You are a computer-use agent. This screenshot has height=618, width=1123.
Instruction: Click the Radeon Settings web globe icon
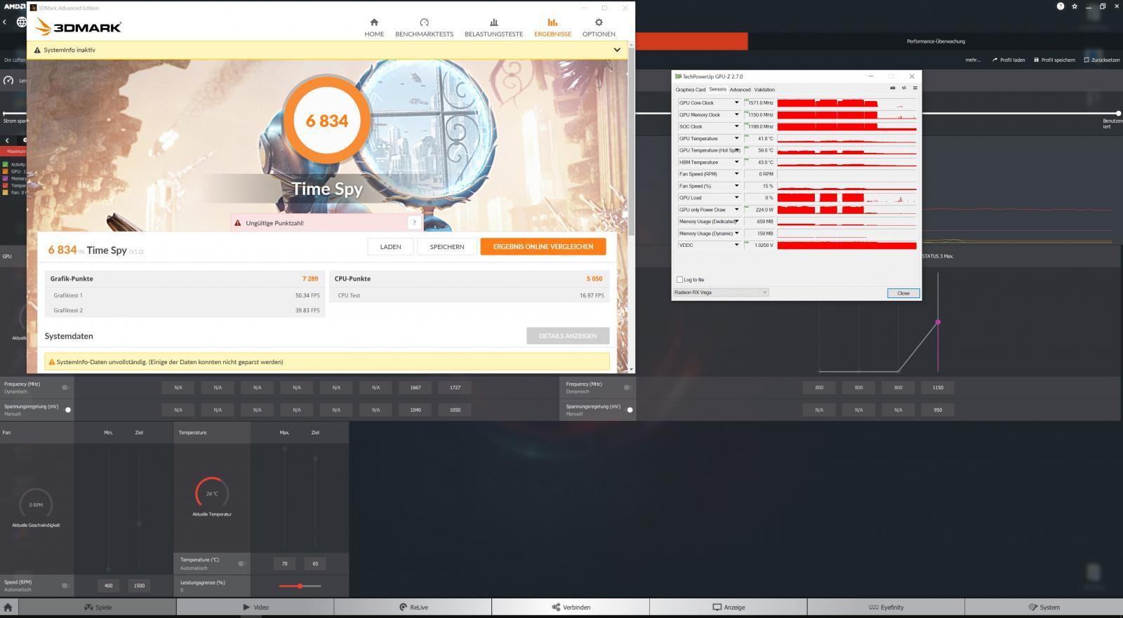[x=22, y=22]
